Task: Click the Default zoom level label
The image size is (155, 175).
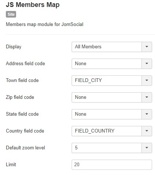Action: click(x=25, y=148)
